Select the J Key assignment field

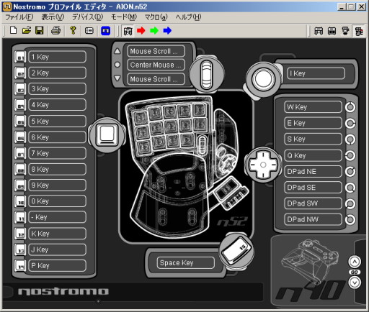click(57, 249)
